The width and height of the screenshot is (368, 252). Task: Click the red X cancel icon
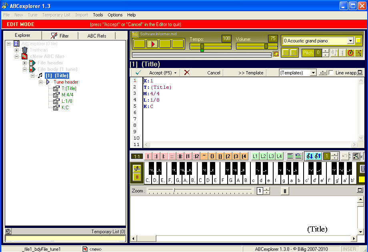pos(187,72)
